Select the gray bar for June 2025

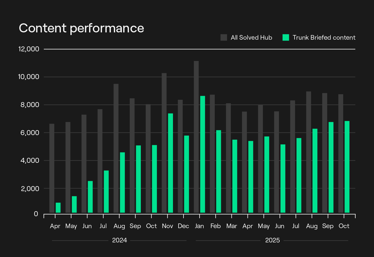(x=276, y=162)
